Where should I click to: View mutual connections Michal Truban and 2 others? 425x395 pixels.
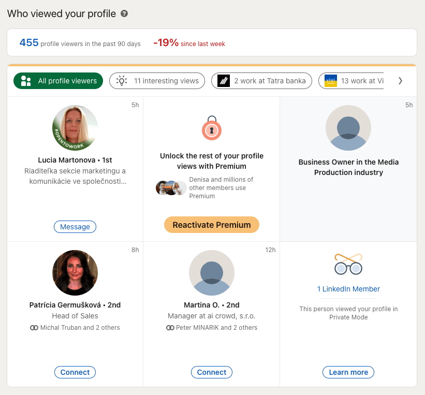pyautogui.click(x=80, y=328)
